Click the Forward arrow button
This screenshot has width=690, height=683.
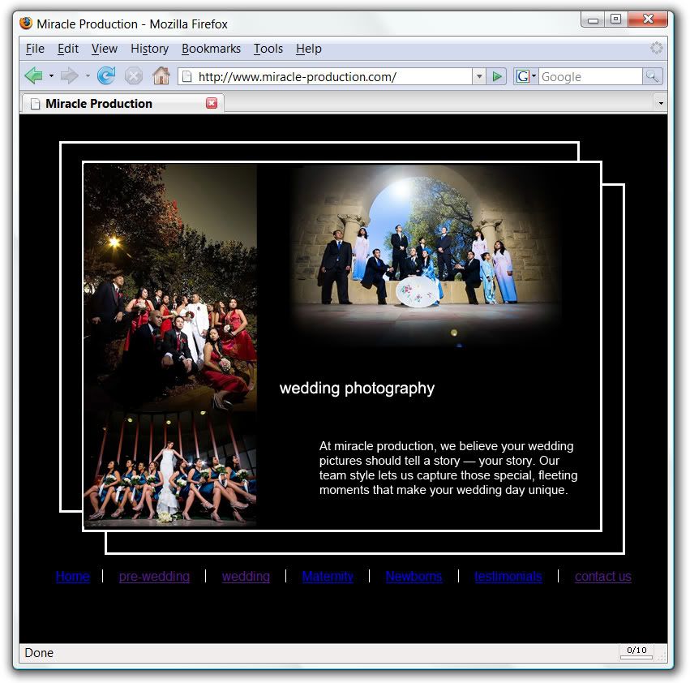click(69, 76)
